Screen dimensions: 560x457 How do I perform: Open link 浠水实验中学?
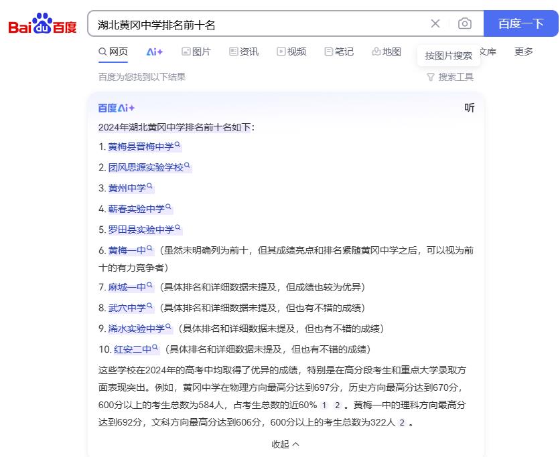139,329
